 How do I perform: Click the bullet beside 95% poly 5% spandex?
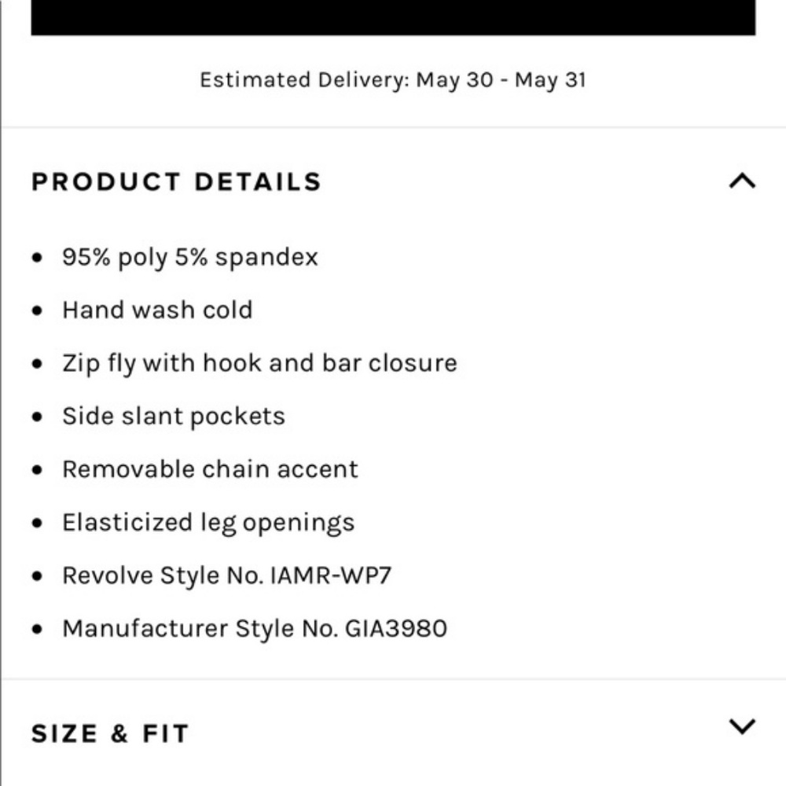coord(38,258)
